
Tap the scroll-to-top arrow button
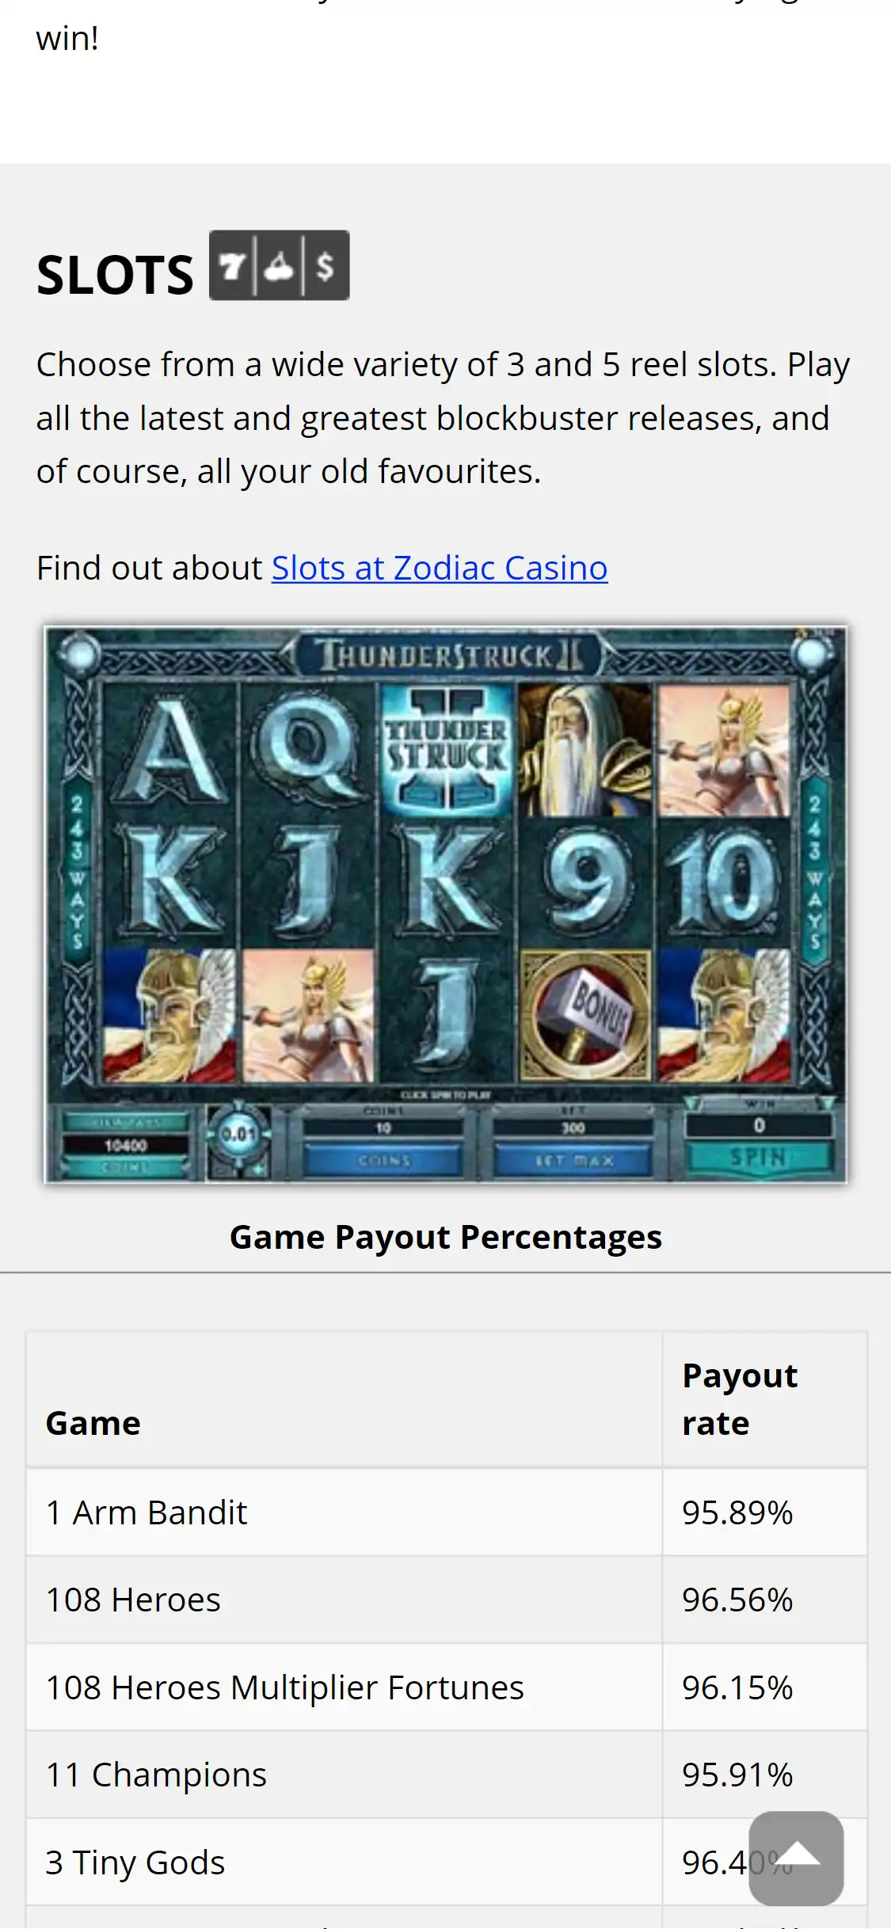pyautogui.click(x=796, y=1858)
